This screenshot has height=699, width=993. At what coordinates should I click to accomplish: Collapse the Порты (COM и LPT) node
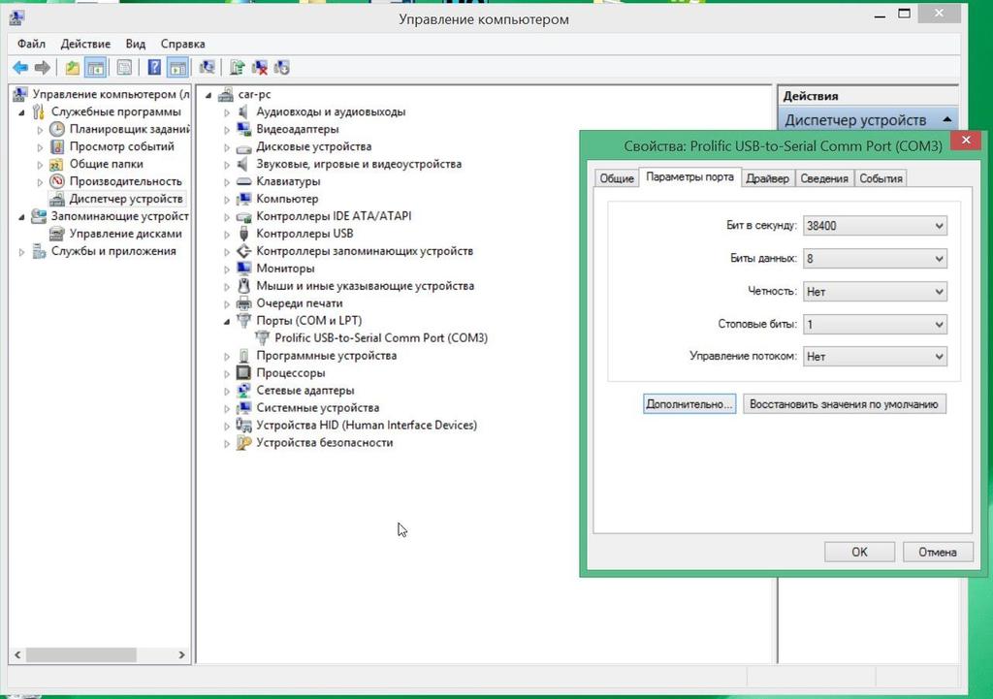pos(228,321)
